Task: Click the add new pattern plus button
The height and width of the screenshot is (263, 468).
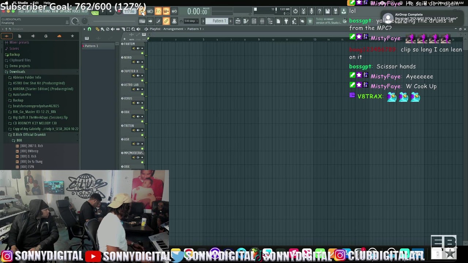Action: pyautogui.click(x=230, y=21)
